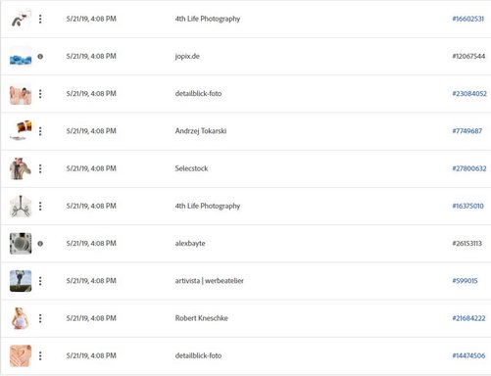Click the pregnant woman thumbnail for Robert Kneschke

click(x=21, y=318)
